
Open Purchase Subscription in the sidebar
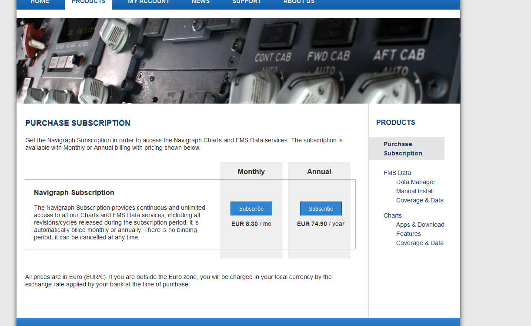tap(407, 148)
